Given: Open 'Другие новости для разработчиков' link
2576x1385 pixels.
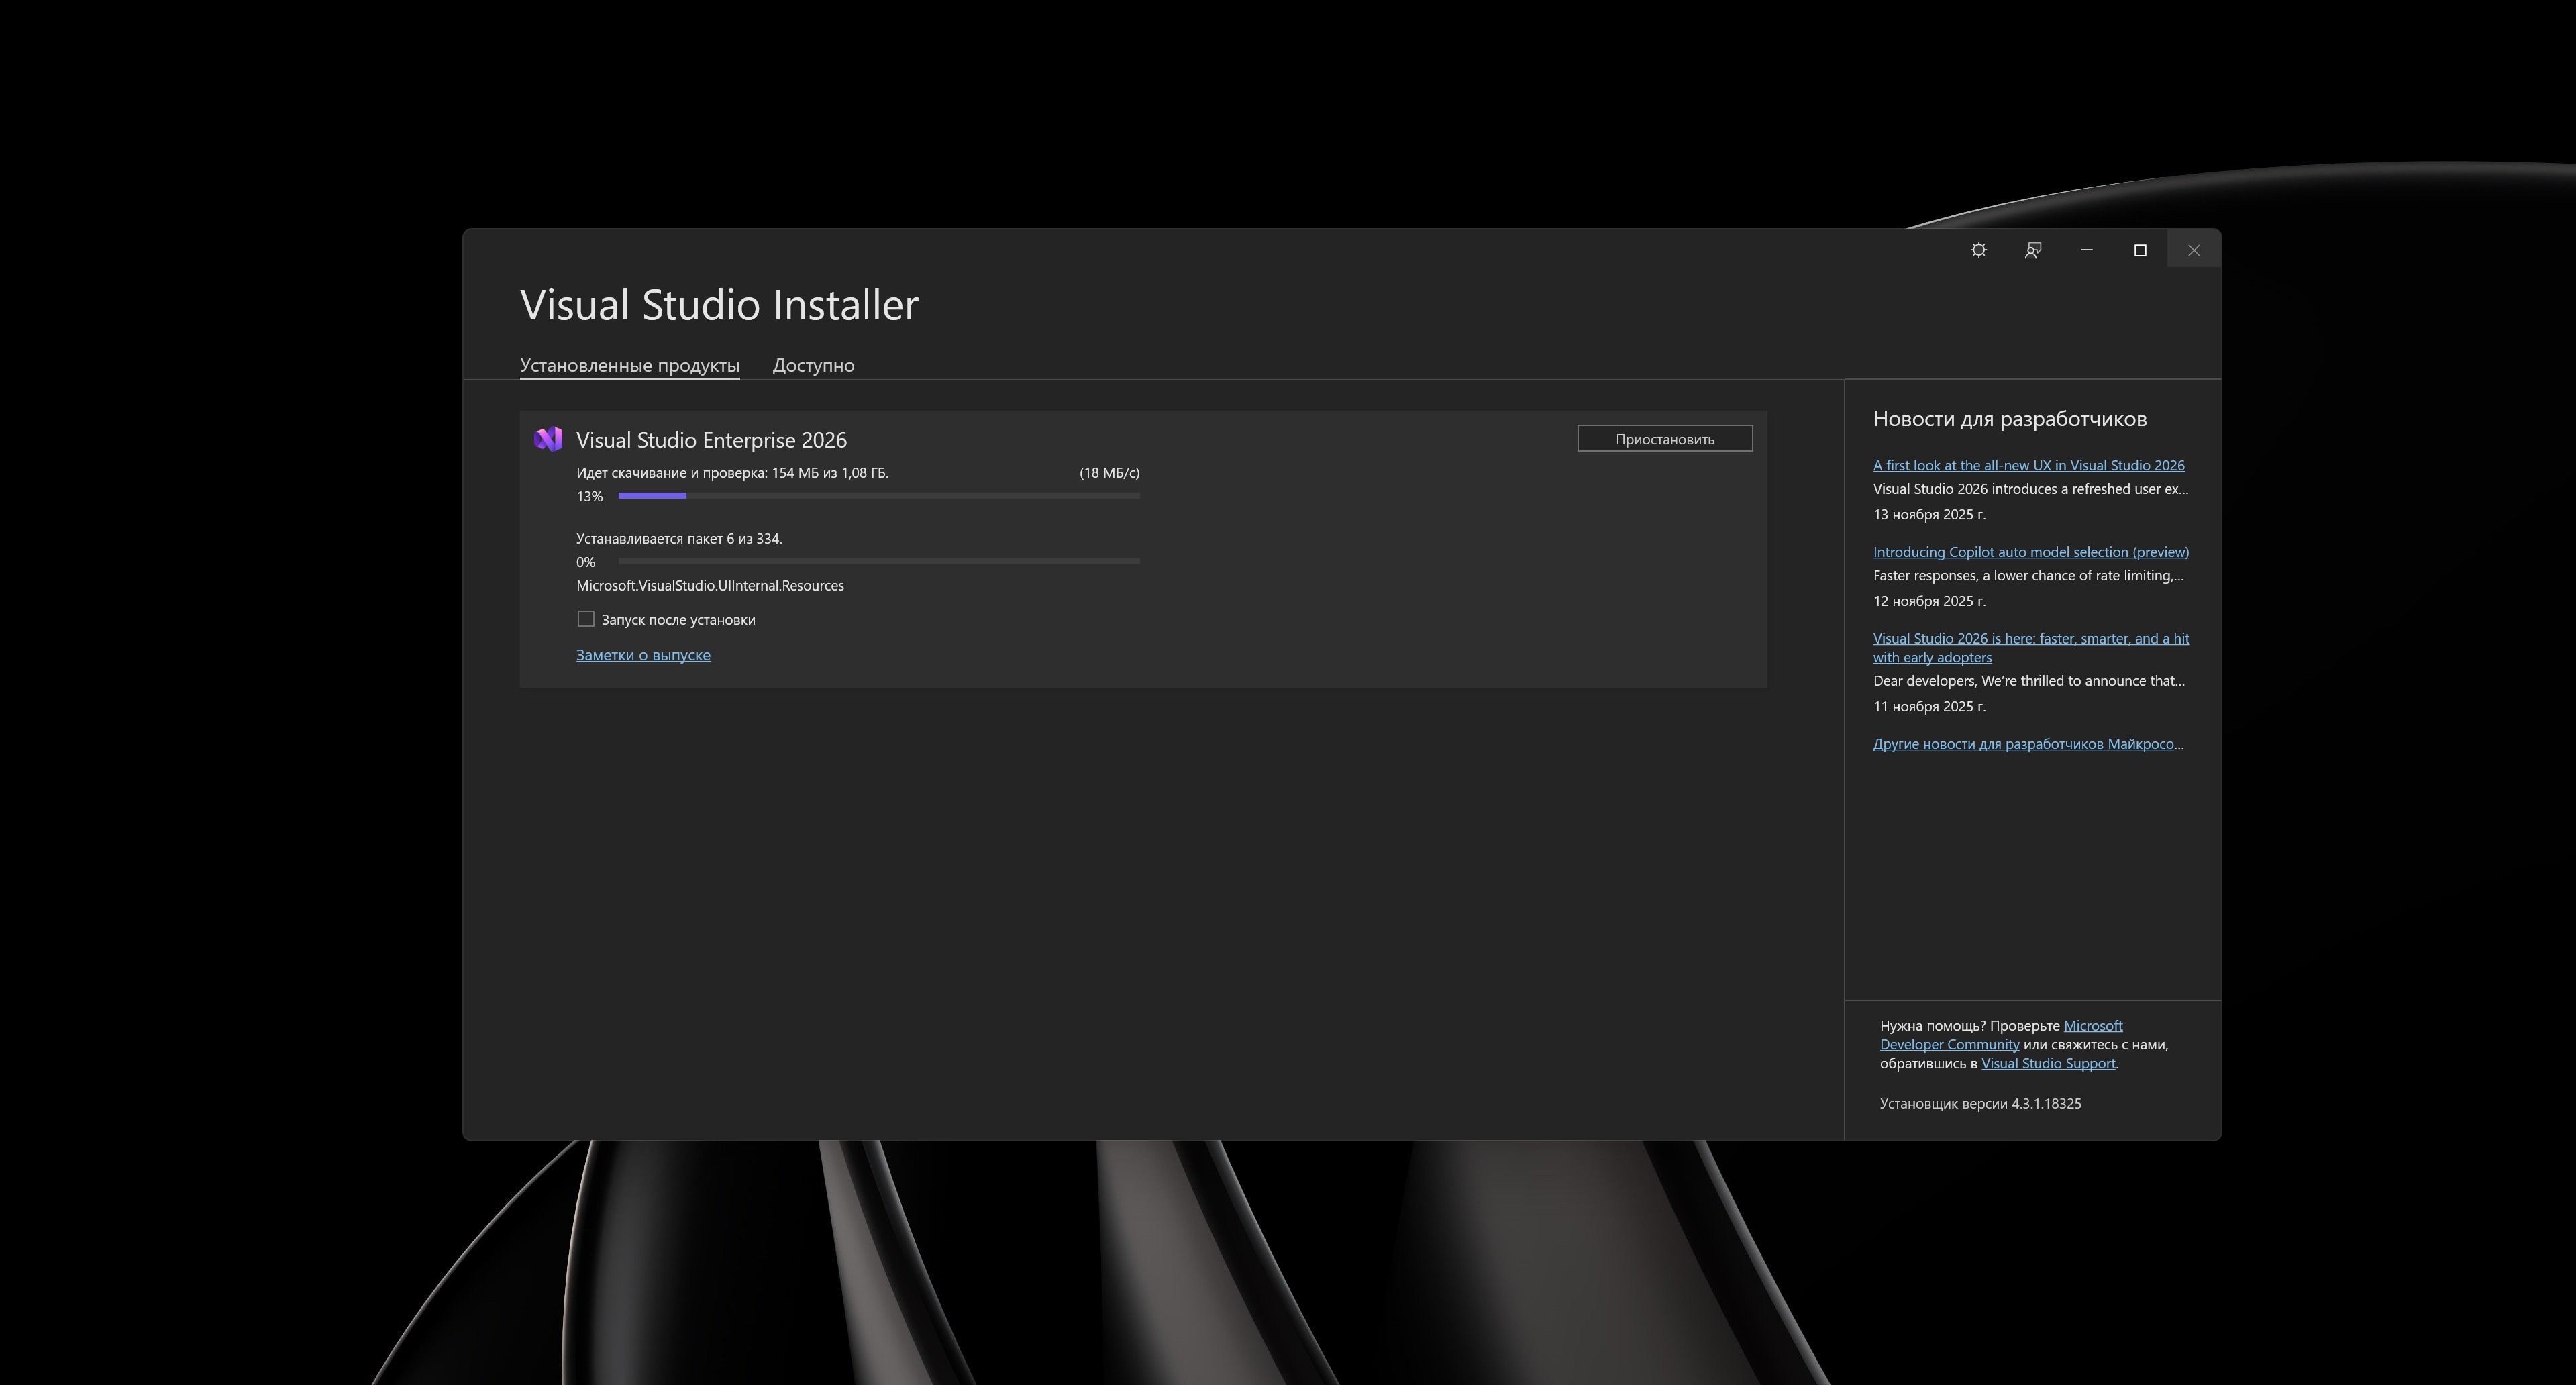Looking at the screenshot, I should 2027,744.
